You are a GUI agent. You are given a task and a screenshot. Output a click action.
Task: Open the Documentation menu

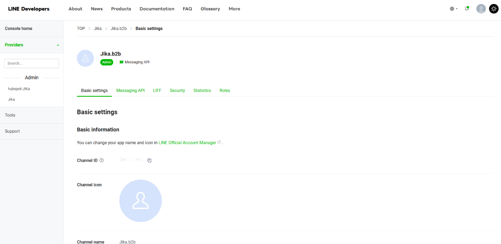[157, 9]
